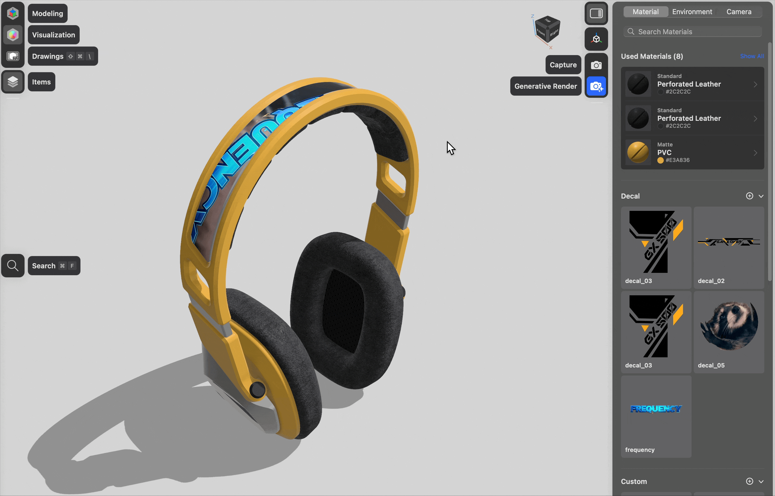775x496 pixels.
Task: Start Generative Render with sparkle camera icon
Action: [596, 86]
